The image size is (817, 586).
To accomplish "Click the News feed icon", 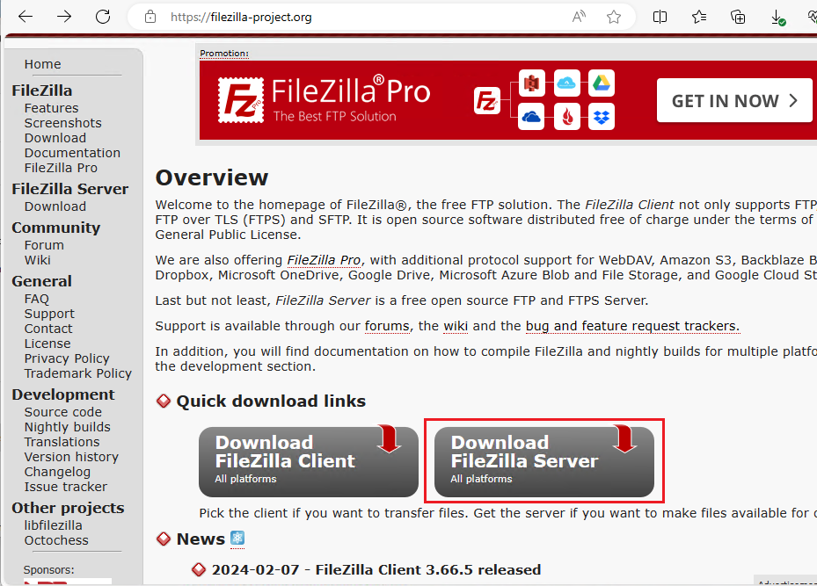I will coord(237,539).
